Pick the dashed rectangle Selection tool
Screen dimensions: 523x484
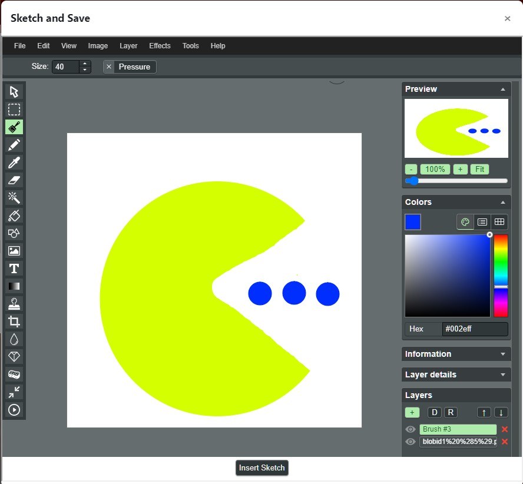pyautogui.click(x=14, y=110)
